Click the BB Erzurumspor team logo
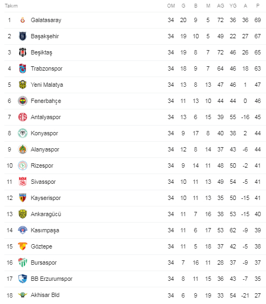266x304 pixels. click(23, 279)
